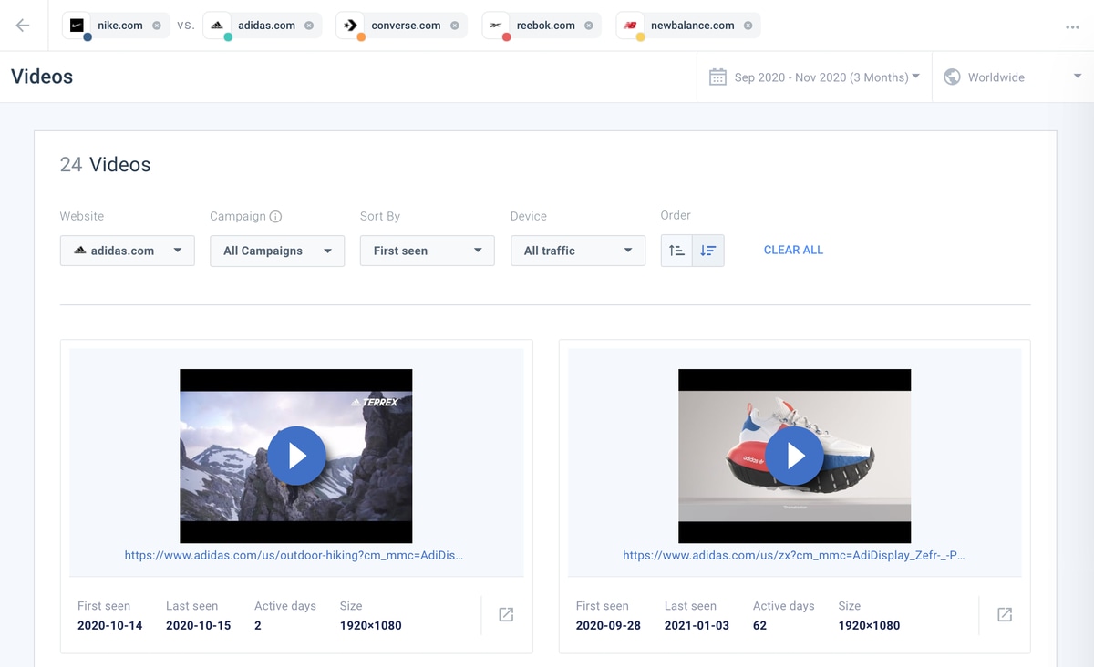
Task: Select the converse.com tab chip
Action: (x=401, y=26)
